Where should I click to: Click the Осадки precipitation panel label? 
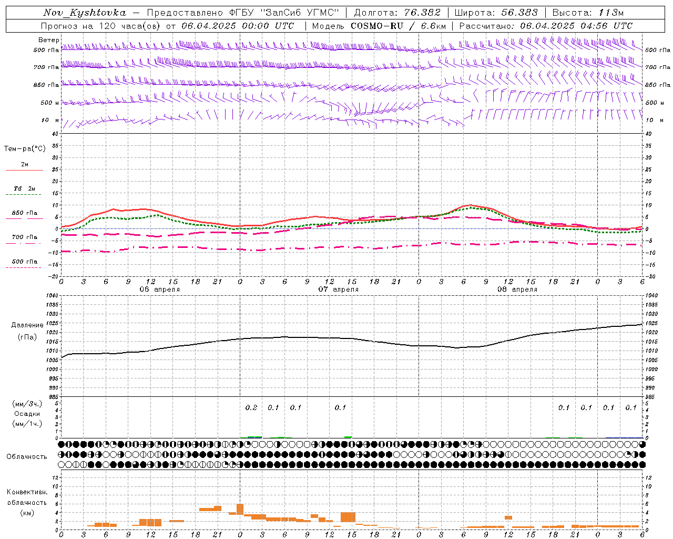pos(27,414)
